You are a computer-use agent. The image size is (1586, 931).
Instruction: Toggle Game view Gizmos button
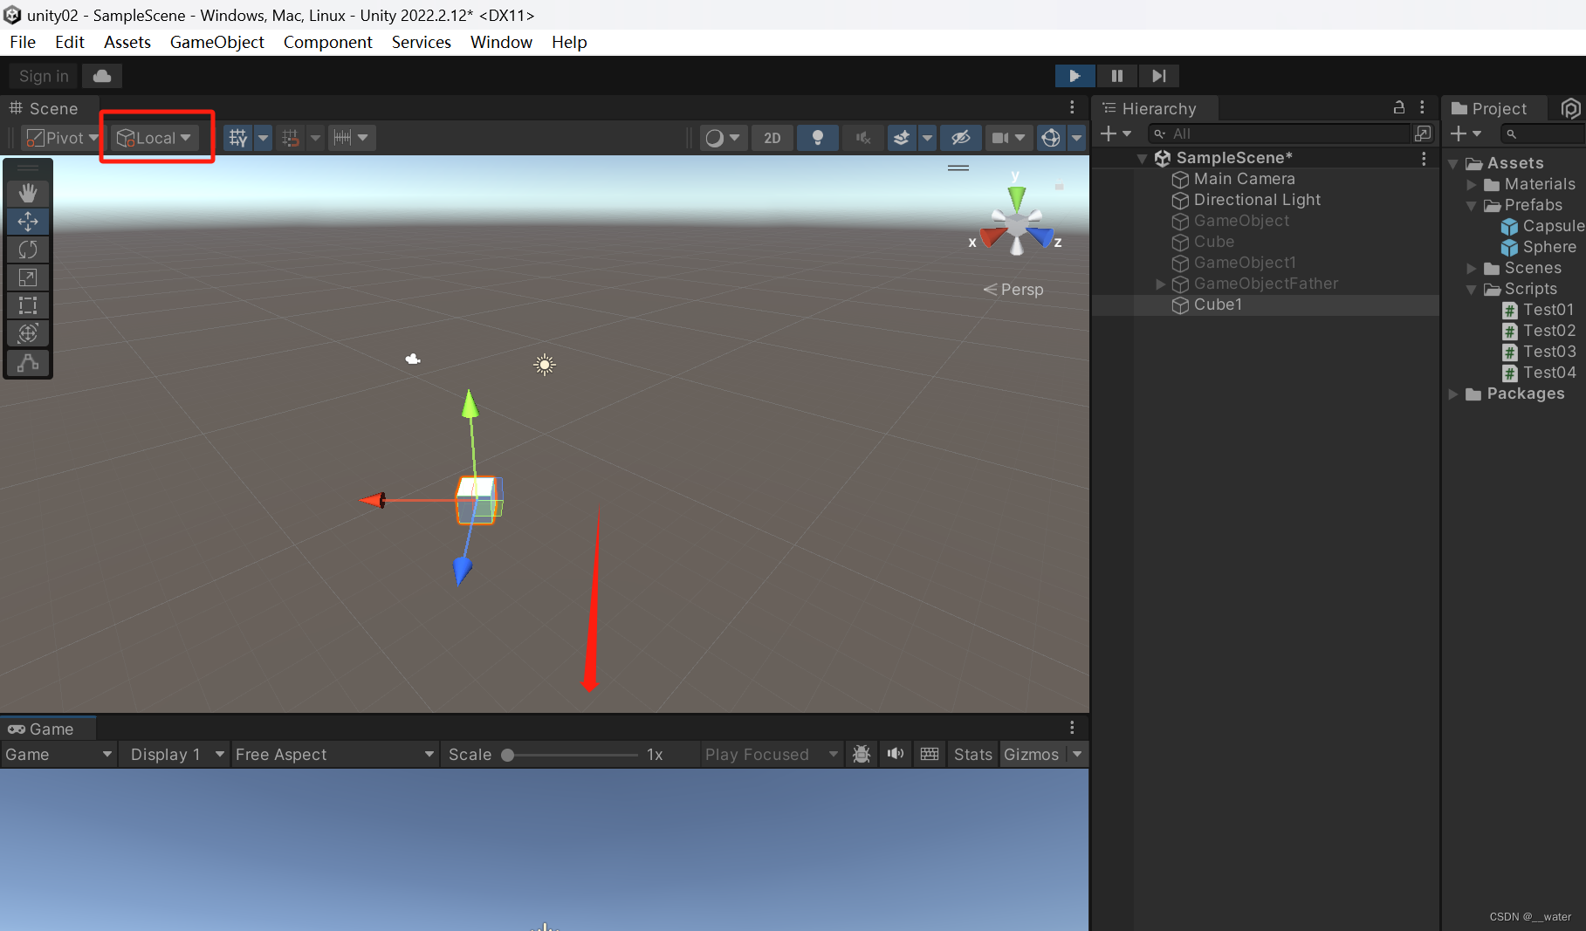click(x=1031, y=755)
